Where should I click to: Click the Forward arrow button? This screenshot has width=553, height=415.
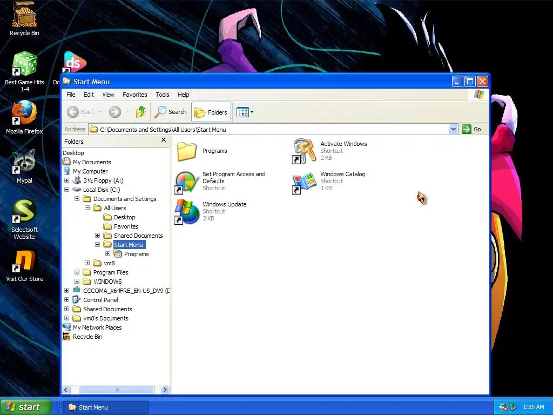[x=114, y=112]
